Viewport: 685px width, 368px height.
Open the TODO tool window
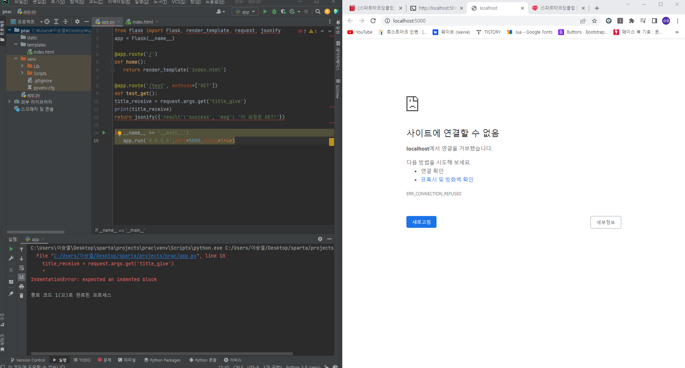click(x=82, y=360)
